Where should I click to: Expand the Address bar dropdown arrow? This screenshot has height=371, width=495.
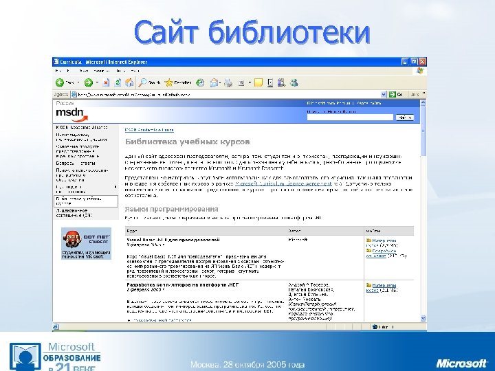384,94
